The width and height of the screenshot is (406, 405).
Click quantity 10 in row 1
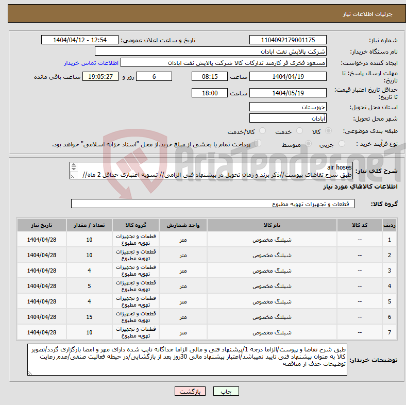click(89, 240)
